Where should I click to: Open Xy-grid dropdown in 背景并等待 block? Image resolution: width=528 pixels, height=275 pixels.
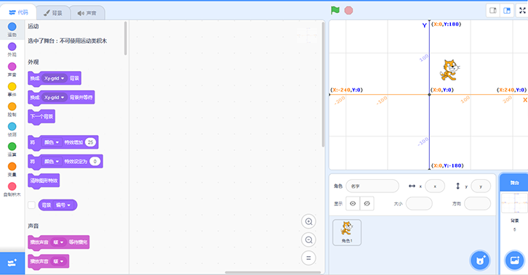point(55,97)
